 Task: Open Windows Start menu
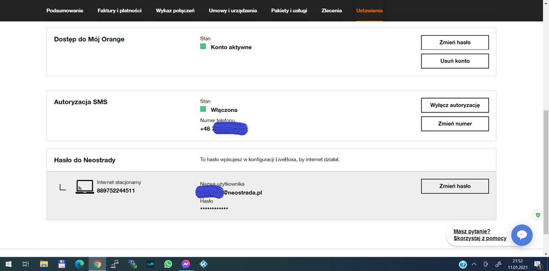click(x=8, y=264)
